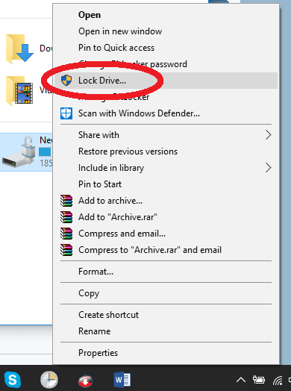Expand the Share with submenu arrow
Viewport: 291px width, 391px height.
point(268,135)
